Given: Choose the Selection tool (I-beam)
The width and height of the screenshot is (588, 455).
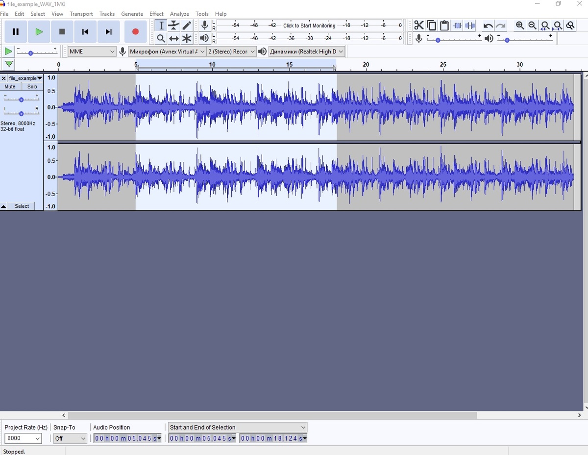Looking at the screenshot, I should 161,25.
